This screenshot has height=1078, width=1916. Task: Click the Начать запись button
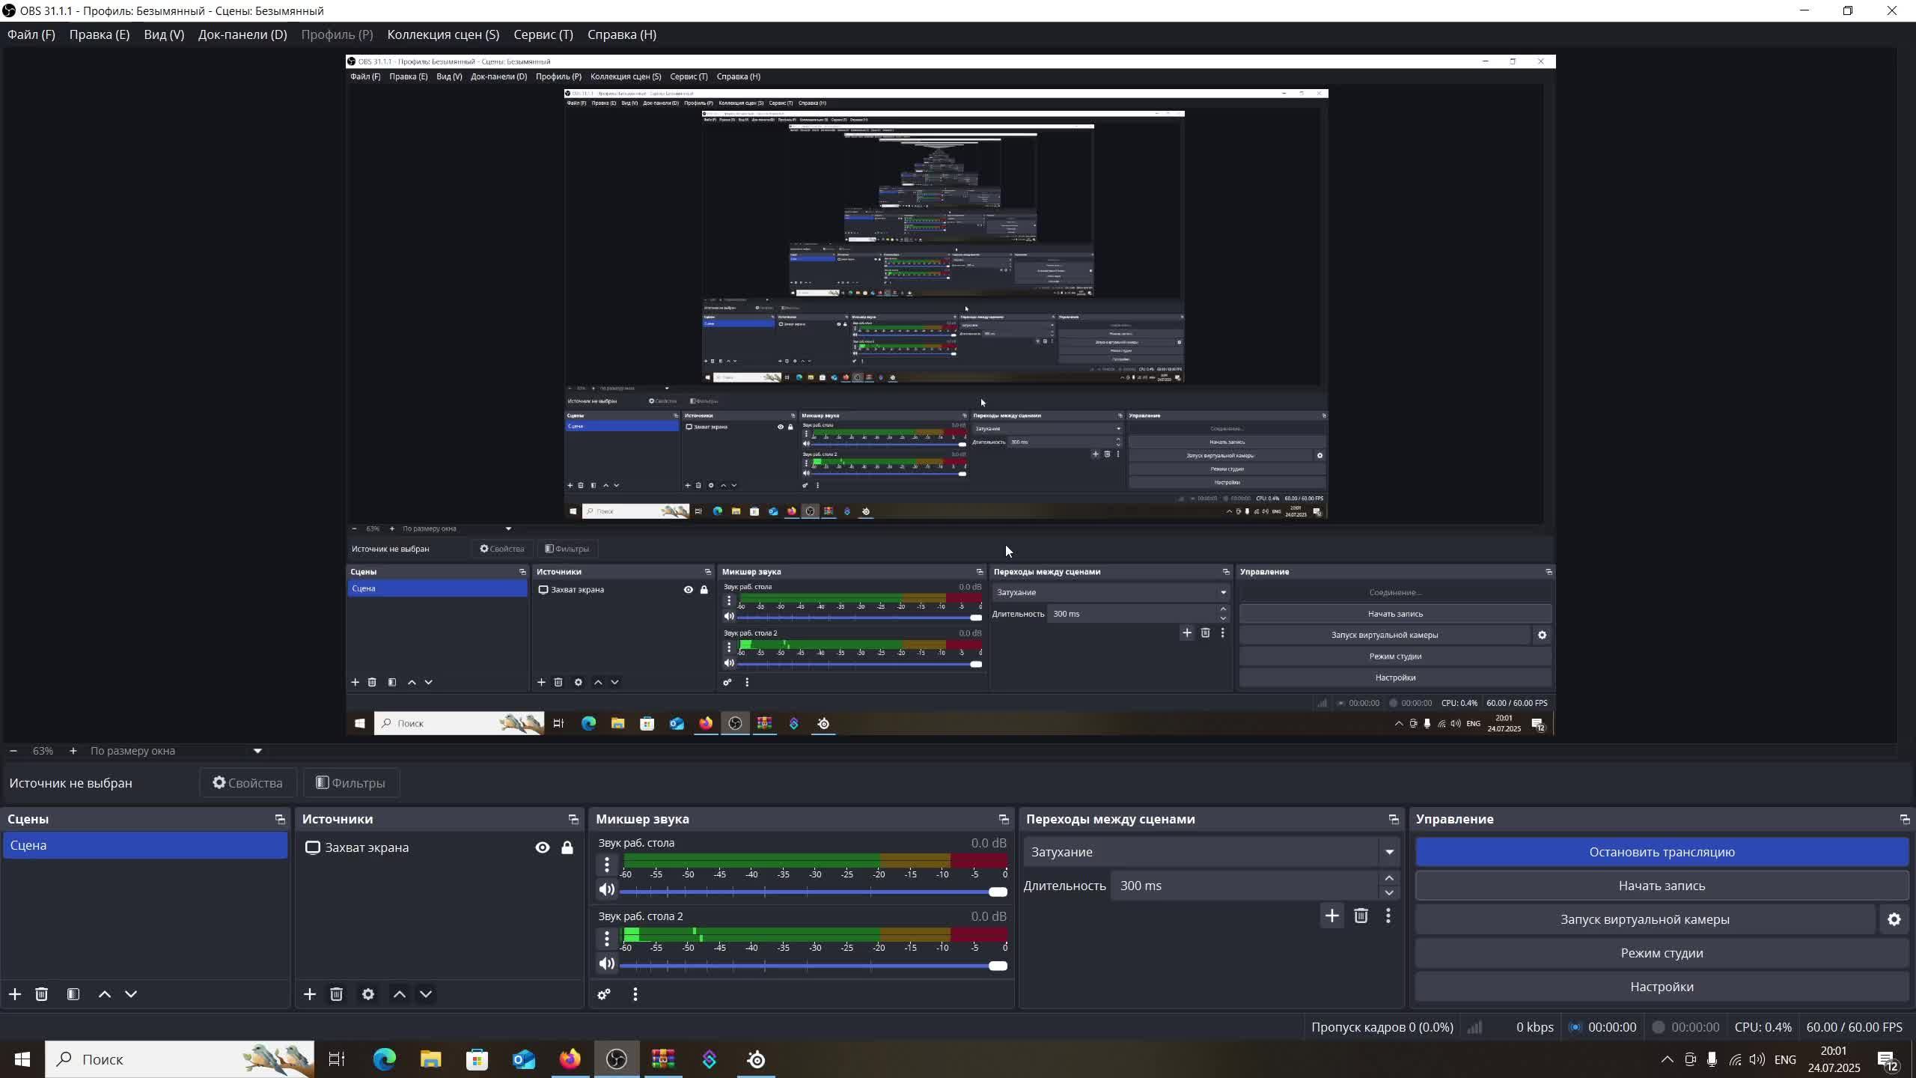(1662, 886)
